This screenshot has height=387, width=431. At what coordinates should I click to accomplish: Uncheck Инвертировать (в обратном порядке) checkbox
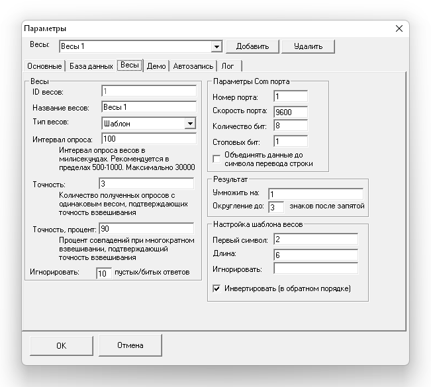pyautogui.click(x=216, y=288)
